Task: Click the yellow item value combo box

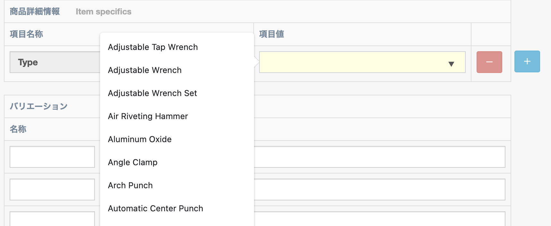Action: (353, 62)
